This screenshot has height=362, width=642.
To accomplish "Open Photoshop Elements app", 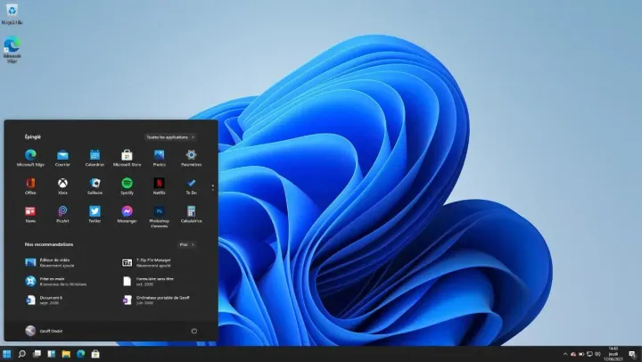I will click(x=159, y=212).
